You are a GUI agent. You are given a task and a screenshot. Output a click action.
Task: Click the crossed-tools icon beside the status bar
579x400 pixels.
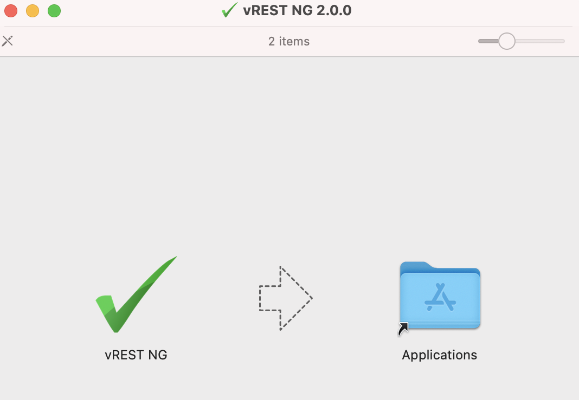[x=8, y=41]
